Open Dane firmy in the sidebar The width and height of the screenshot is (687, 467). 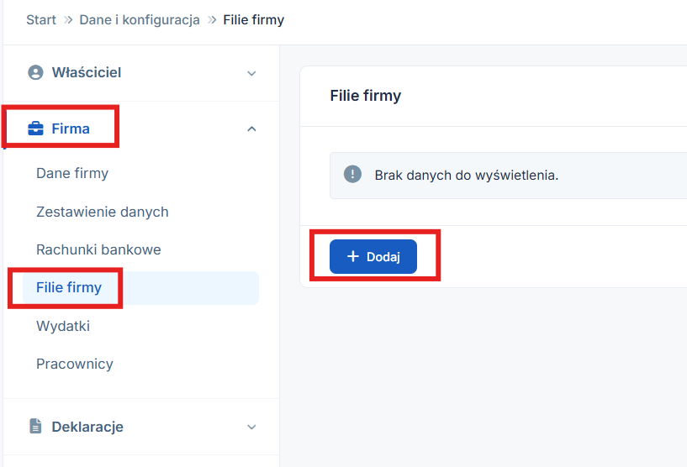pos(72,174)
